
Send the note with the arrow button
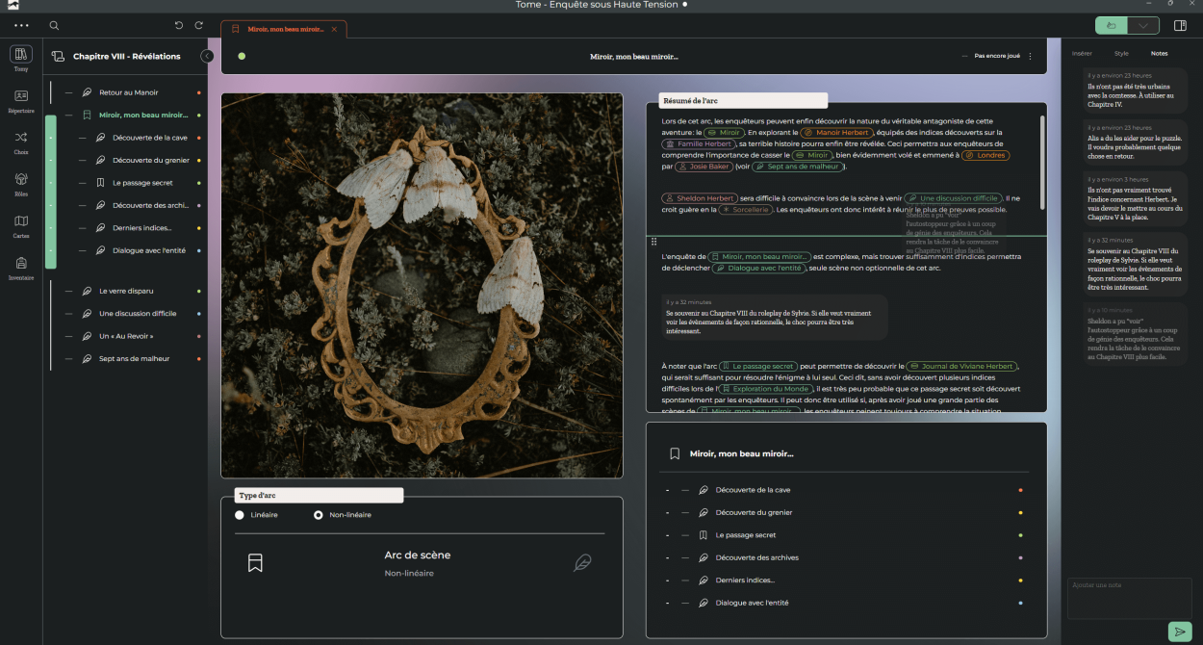1179,632
